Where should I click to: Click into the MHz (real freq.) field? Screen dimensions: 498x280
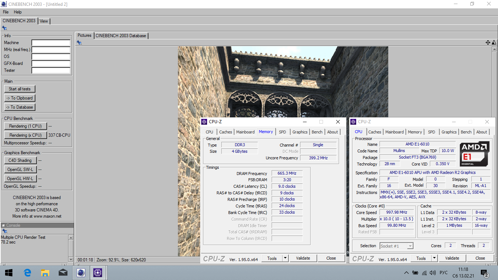click(x=51, y=50)
